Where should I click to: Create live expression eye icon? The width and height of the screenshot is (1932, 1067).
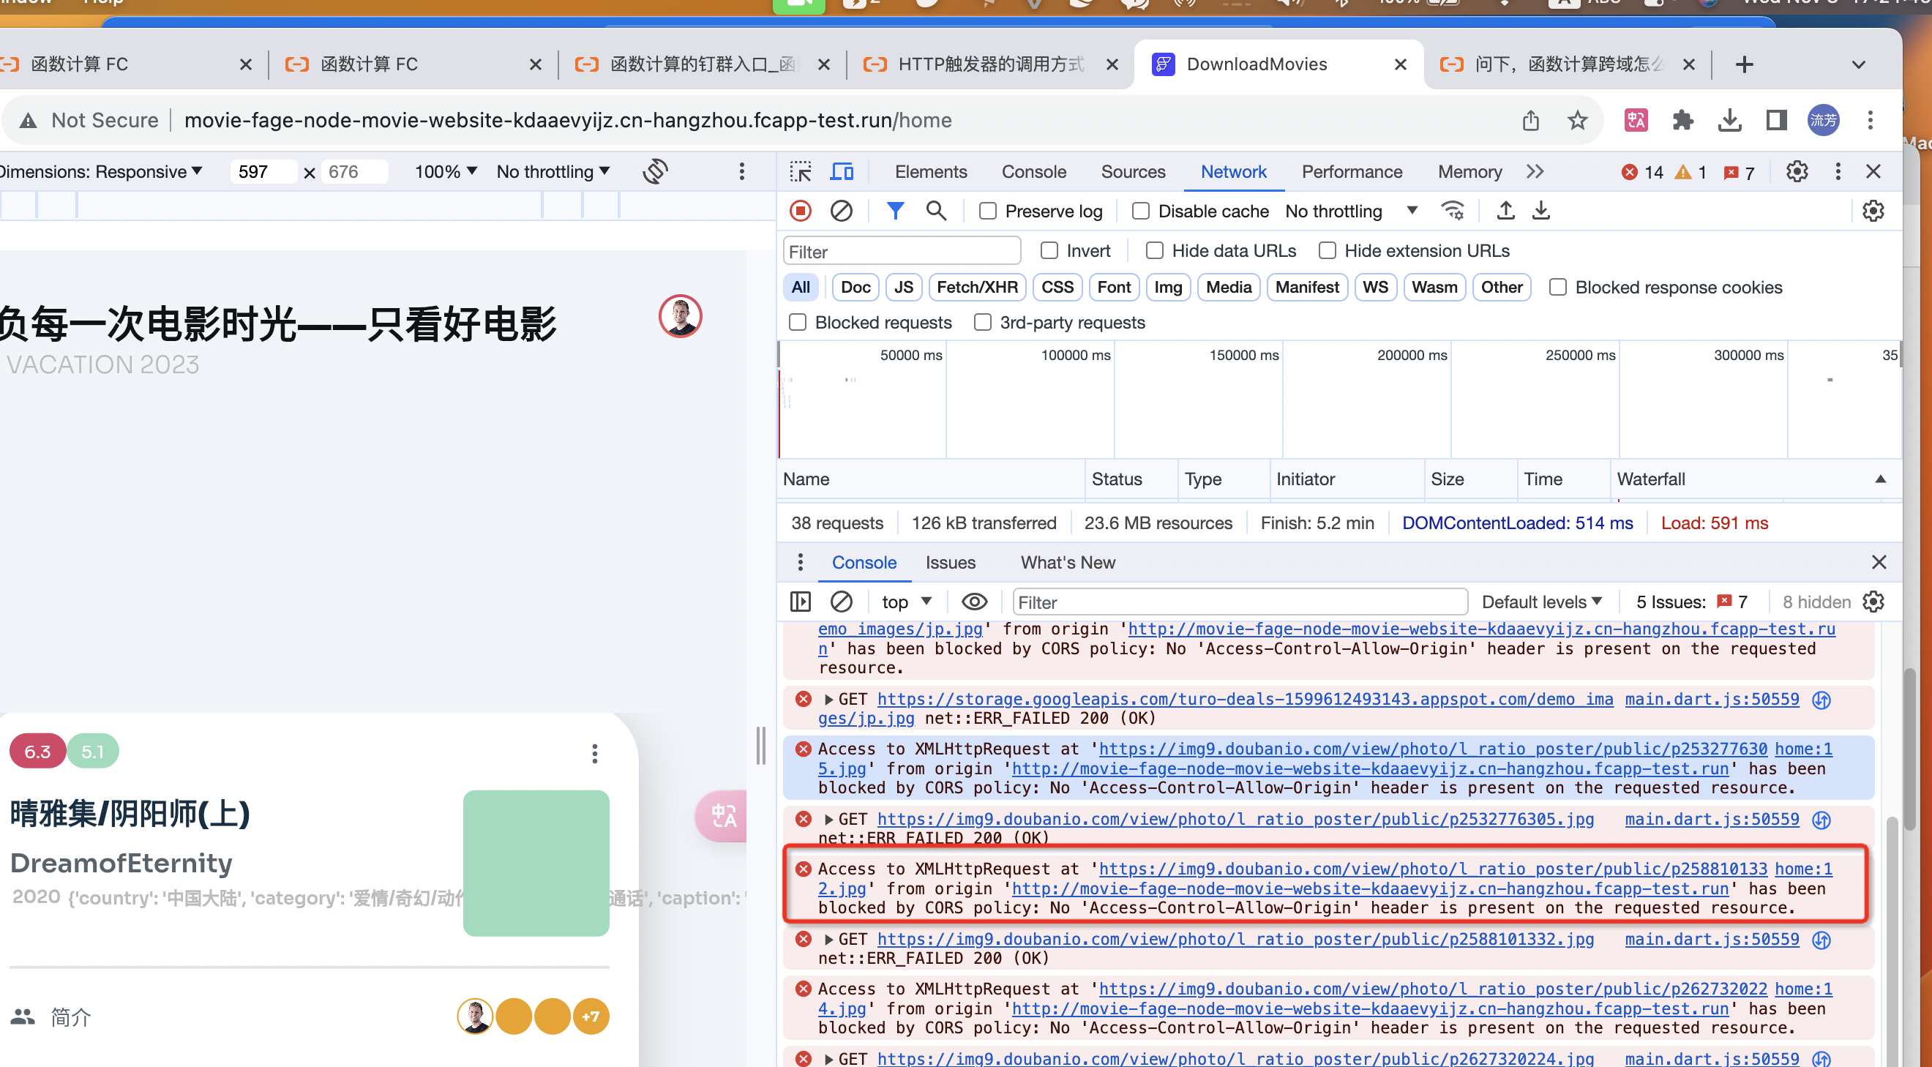tap(974, 602)
